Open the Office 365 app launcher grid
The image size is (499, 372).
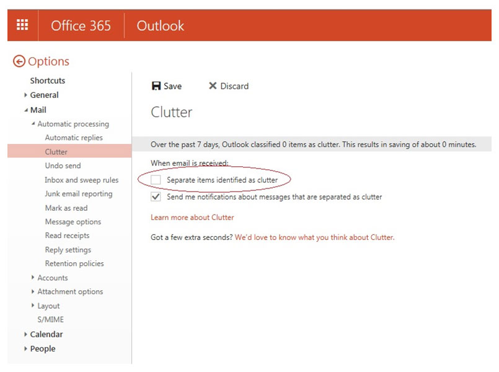[23, 25]
